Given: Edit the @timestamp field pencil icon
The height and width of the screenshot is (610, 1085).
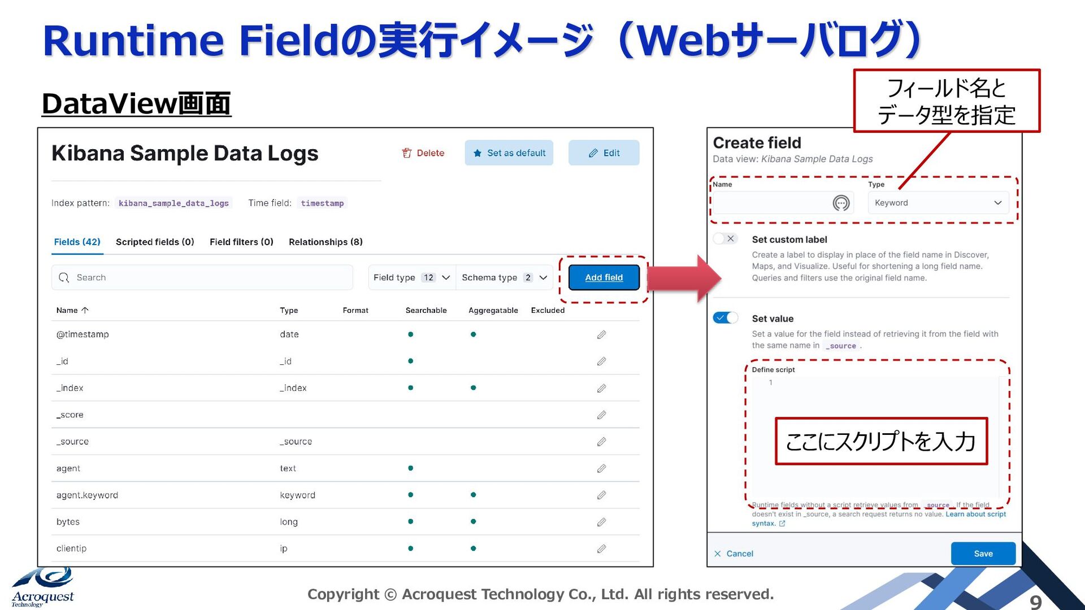Looking at the screenshot, I should 601,334.
